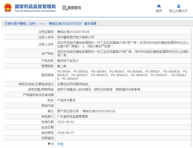
Task: Select registration number 粤械注准20182070529 cell
Action: tap(73, 32)
